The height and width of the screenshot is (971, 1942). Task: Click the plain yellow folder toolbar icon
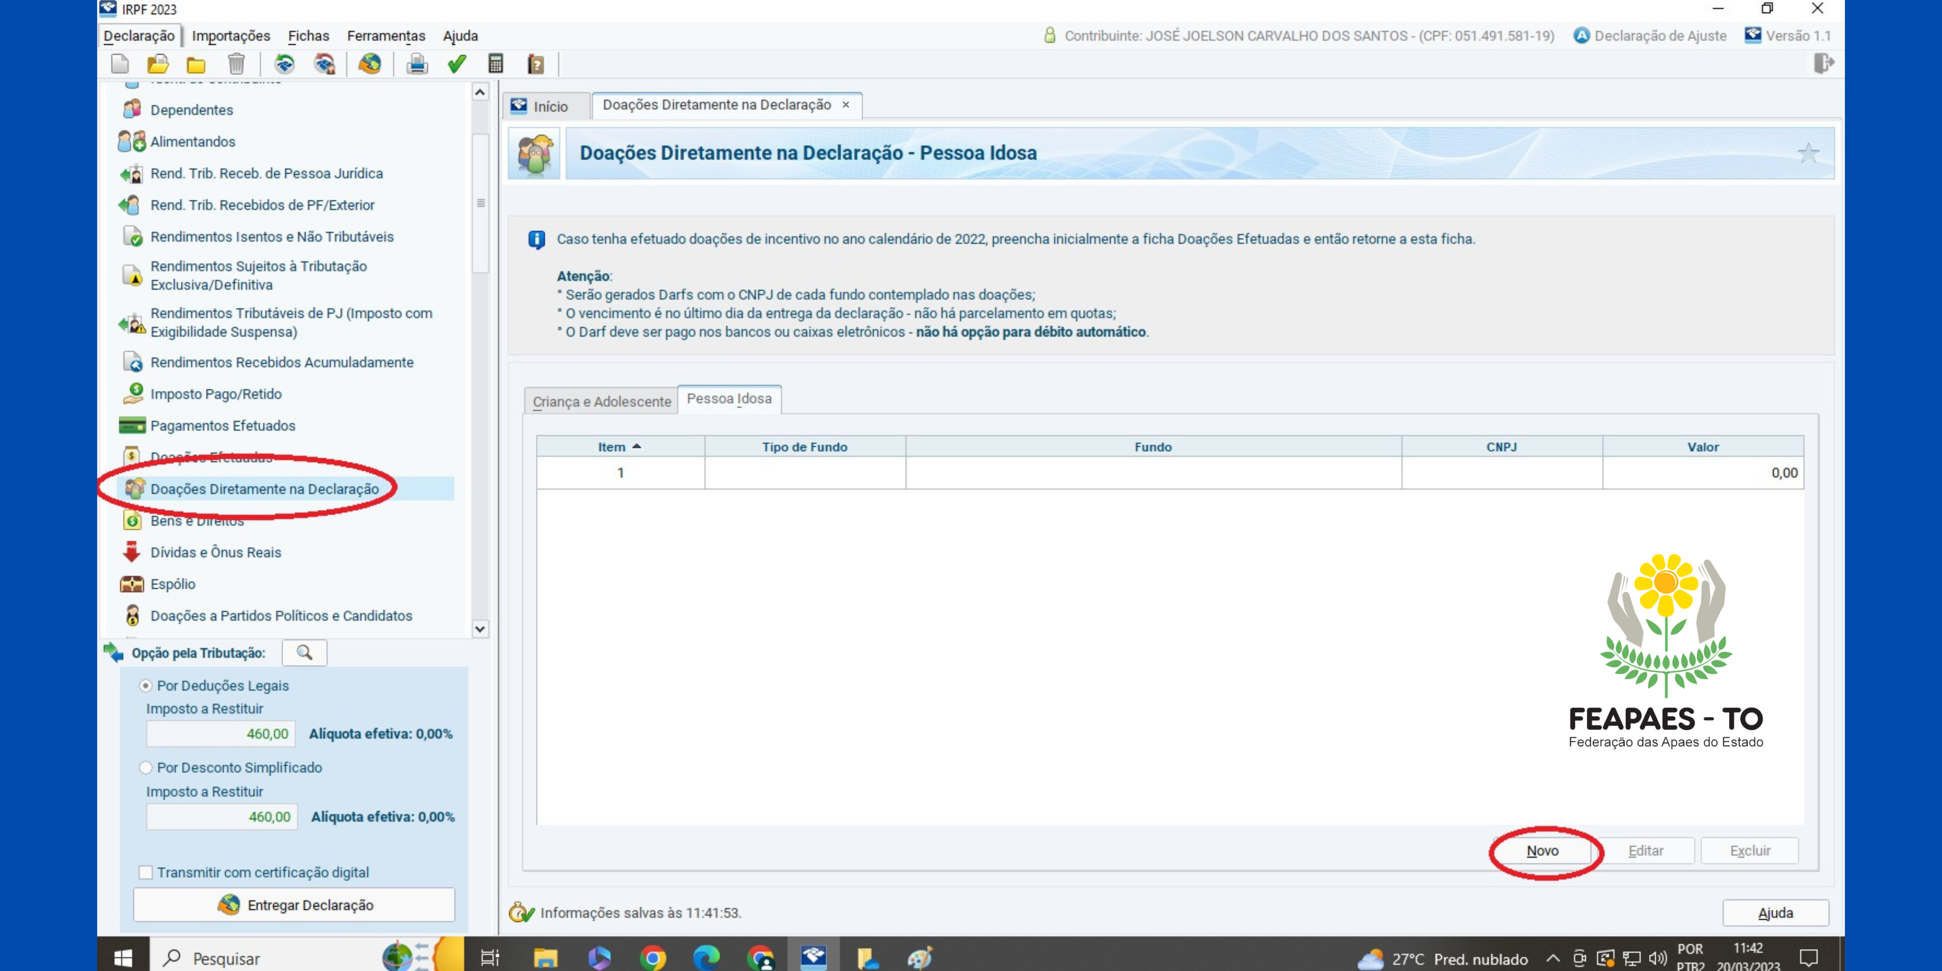[x=196, y=65]
